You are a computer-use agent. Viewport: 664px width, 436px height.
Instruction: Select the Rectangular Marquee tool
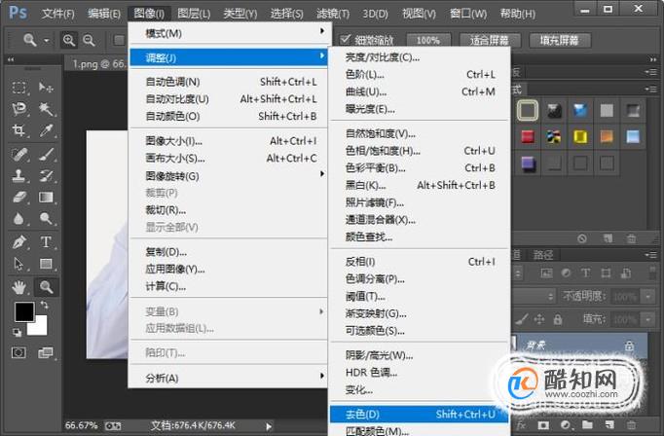(18, 88)
